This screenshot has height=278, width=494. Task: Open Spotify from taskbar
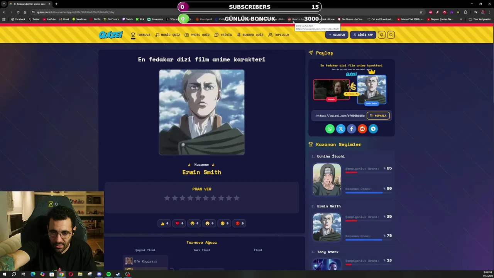108,274
